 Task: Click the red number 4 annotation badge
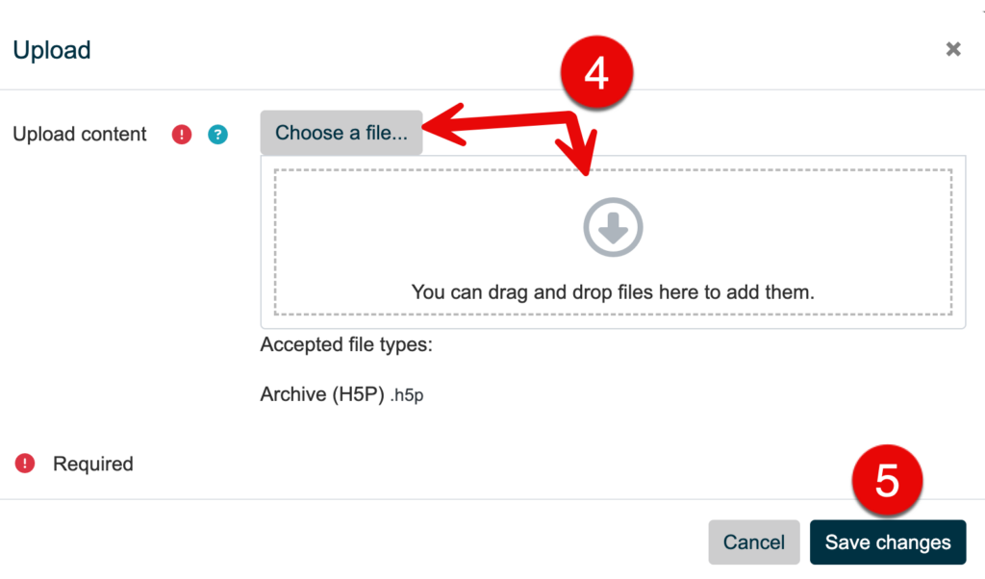(596, 74)
